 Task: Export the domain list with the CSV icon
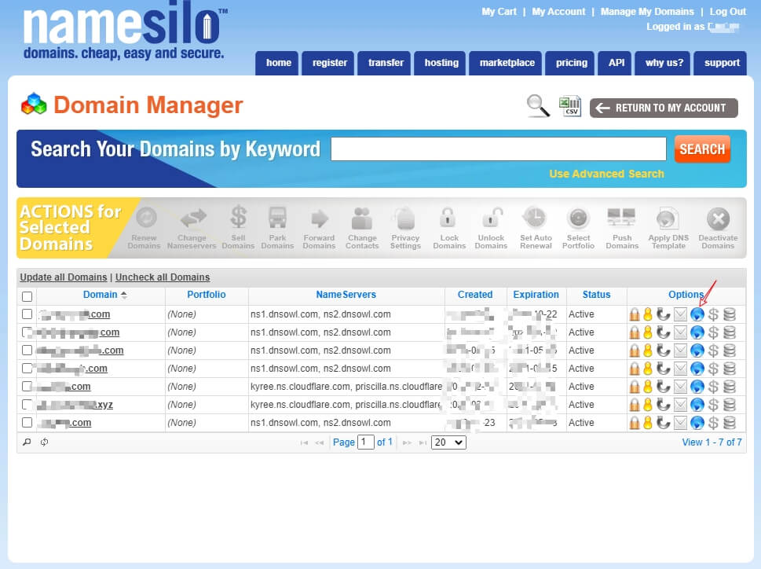click(570, 106)
